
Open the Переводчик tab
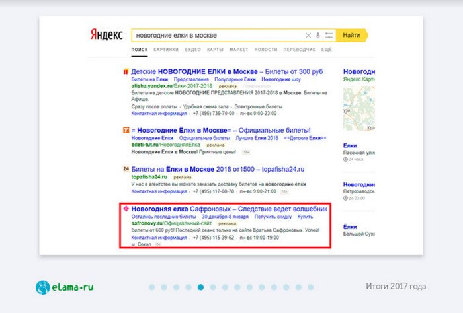pos(299,50)
